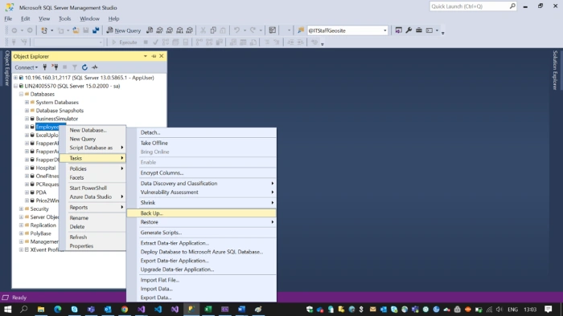Open the New Project toolbar icon
This screenshot has width=563, height=316.
44,30
